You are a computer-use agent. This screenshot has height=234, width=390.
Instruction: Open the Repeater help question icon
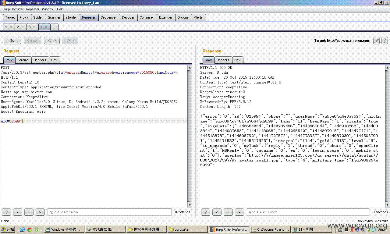click(385, 41)
